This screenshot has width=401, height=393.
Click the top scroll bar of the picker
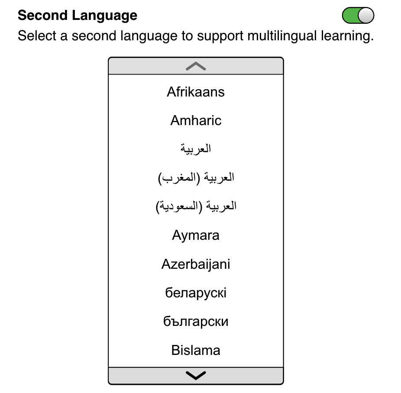(196, 66)
